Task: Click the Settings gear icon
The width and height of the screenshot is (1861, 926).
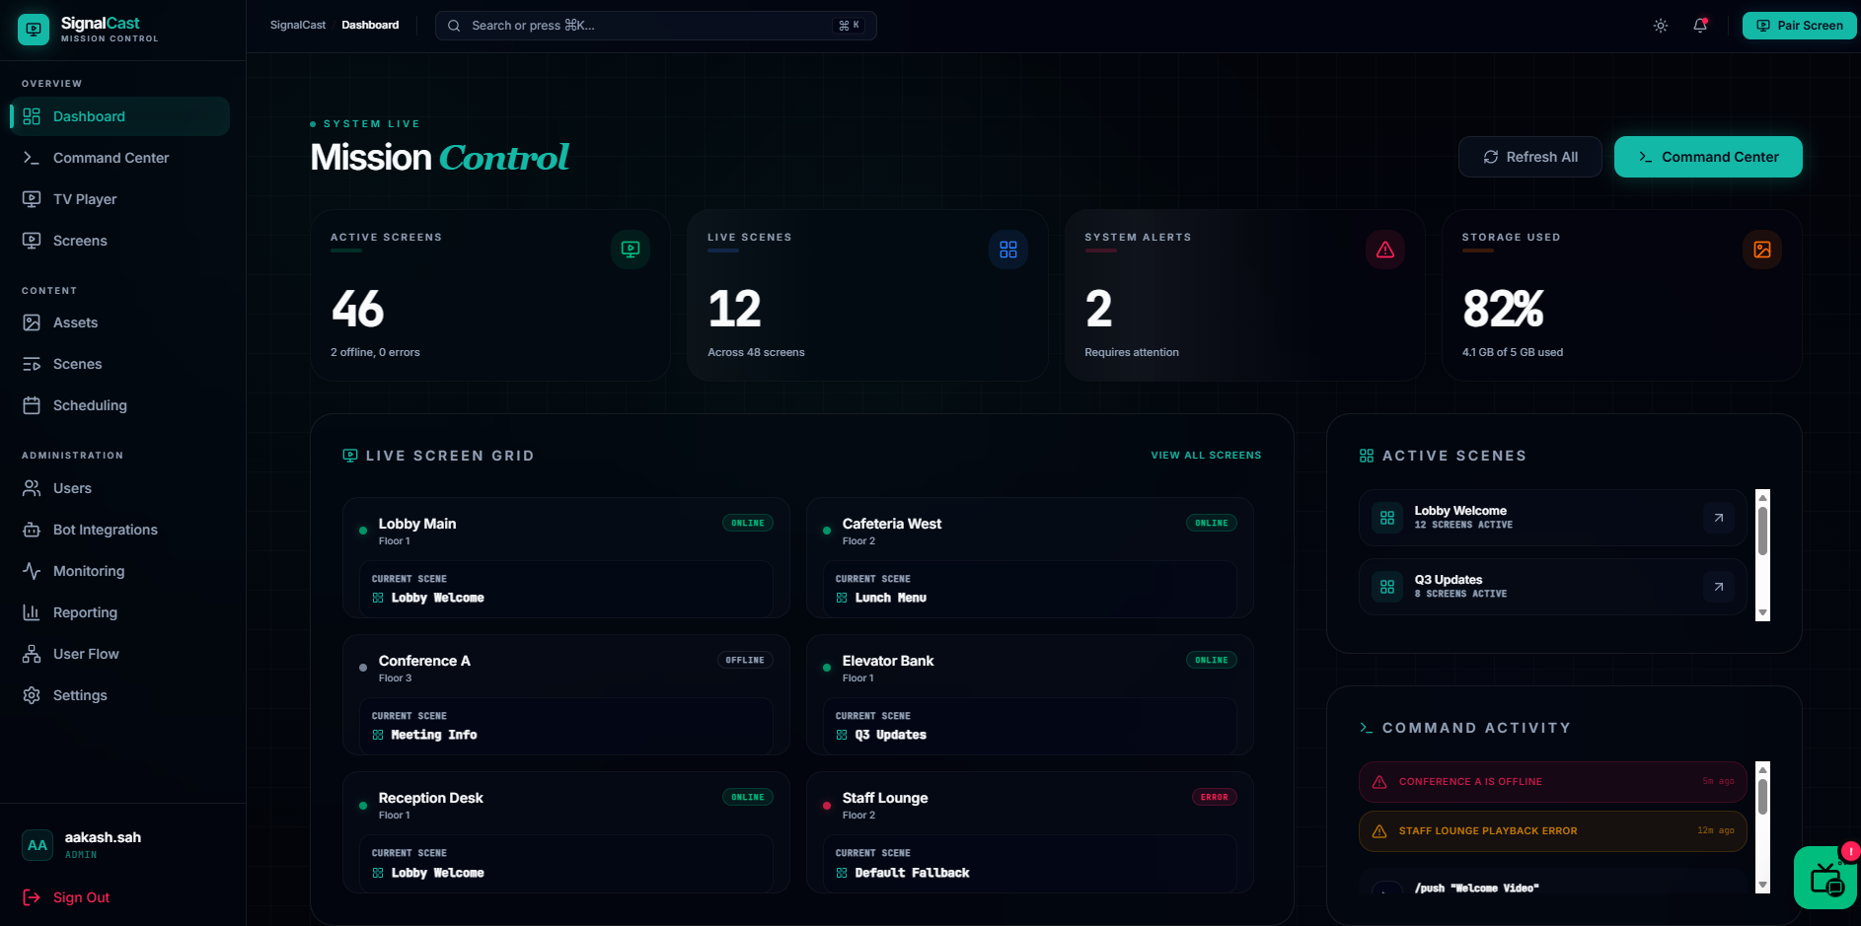Action: click(32, 695)
